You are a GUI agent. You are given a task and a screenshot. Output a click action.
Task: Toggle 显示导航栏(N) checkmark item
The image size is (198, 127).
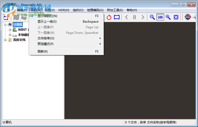coord(67,16)
